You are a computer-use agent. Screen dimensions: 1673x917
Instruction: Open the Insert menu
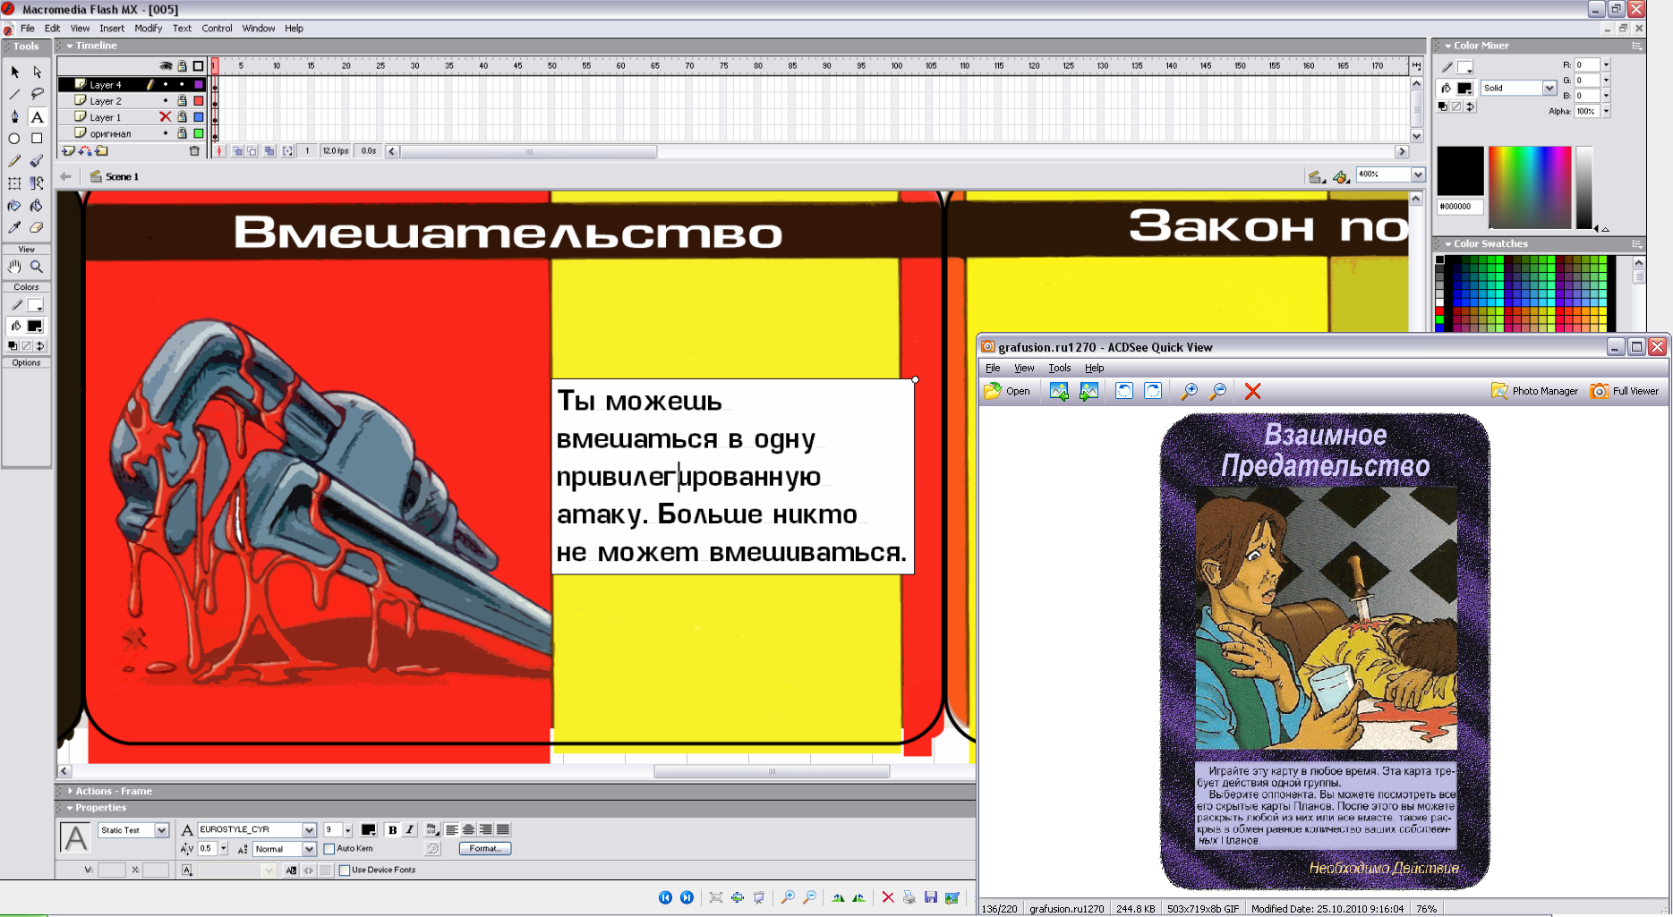(112, 29)
